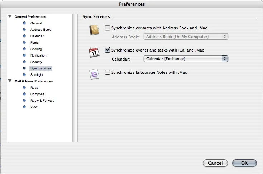
Task: Enable Synchronize contacts with Address Book checkbox
Action: coord(107,28)
